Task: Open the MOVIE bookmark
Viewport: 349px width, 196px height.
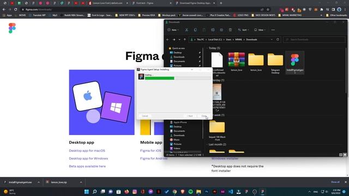Action: tap(20, 15)
